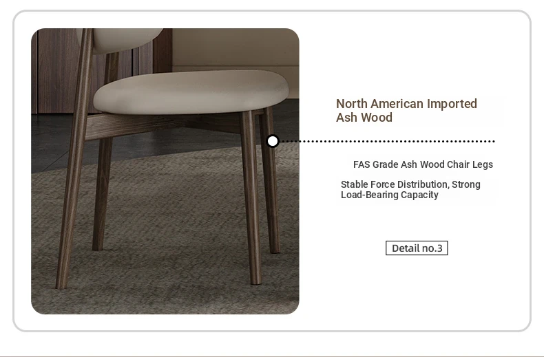The width and height of the screenshot is (544, 357).
Task: Click the Detail no.3 boxed label
Action: coord(417,248)
